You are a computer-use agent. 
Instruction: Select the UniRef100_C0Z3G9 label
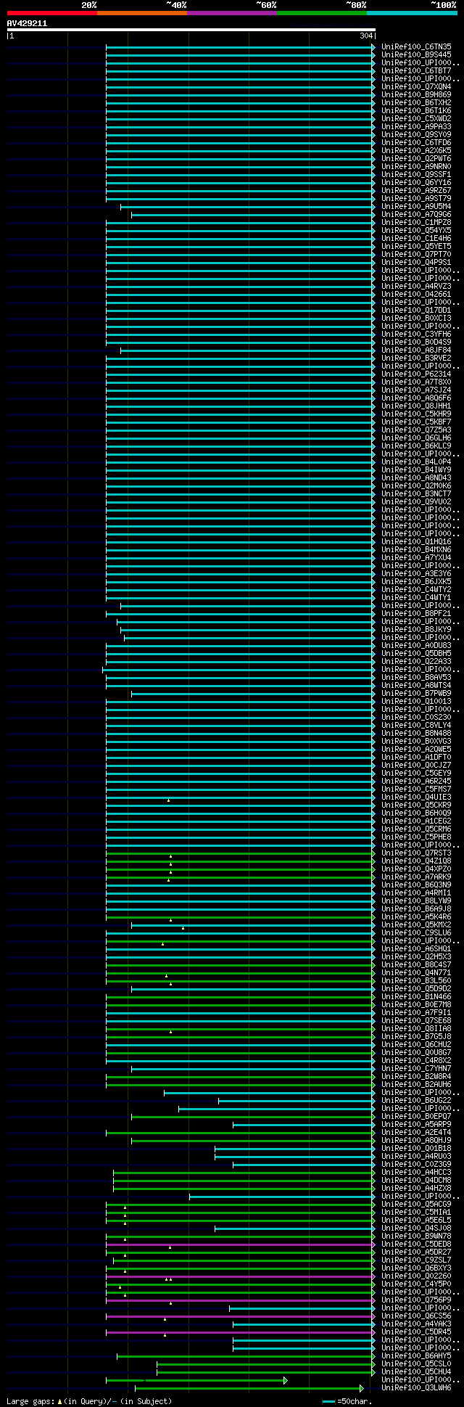click(x=416, y=1164)
